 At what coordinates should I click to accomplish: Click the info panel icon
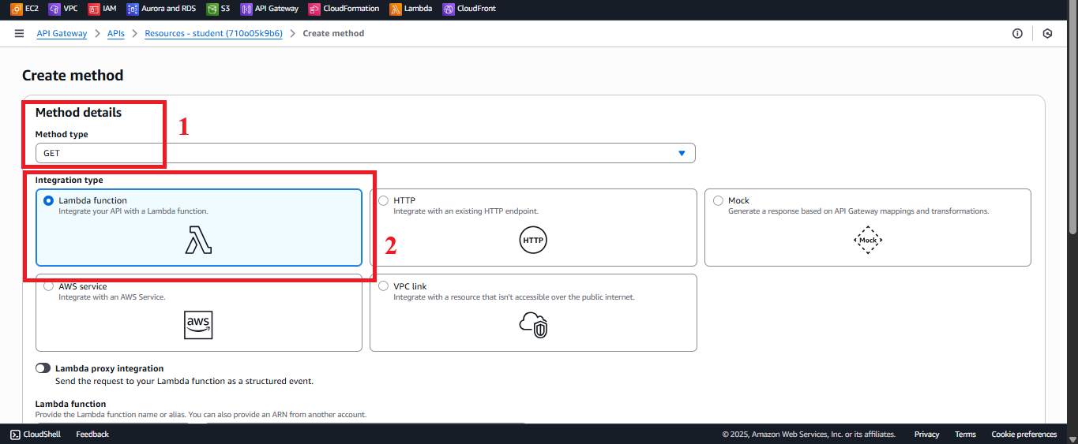tap(1017, 33)
